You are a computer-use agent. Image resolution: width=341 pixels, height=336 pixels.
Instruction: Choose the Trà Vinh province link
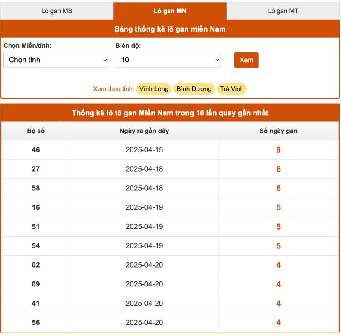click(x=232, y=89)
